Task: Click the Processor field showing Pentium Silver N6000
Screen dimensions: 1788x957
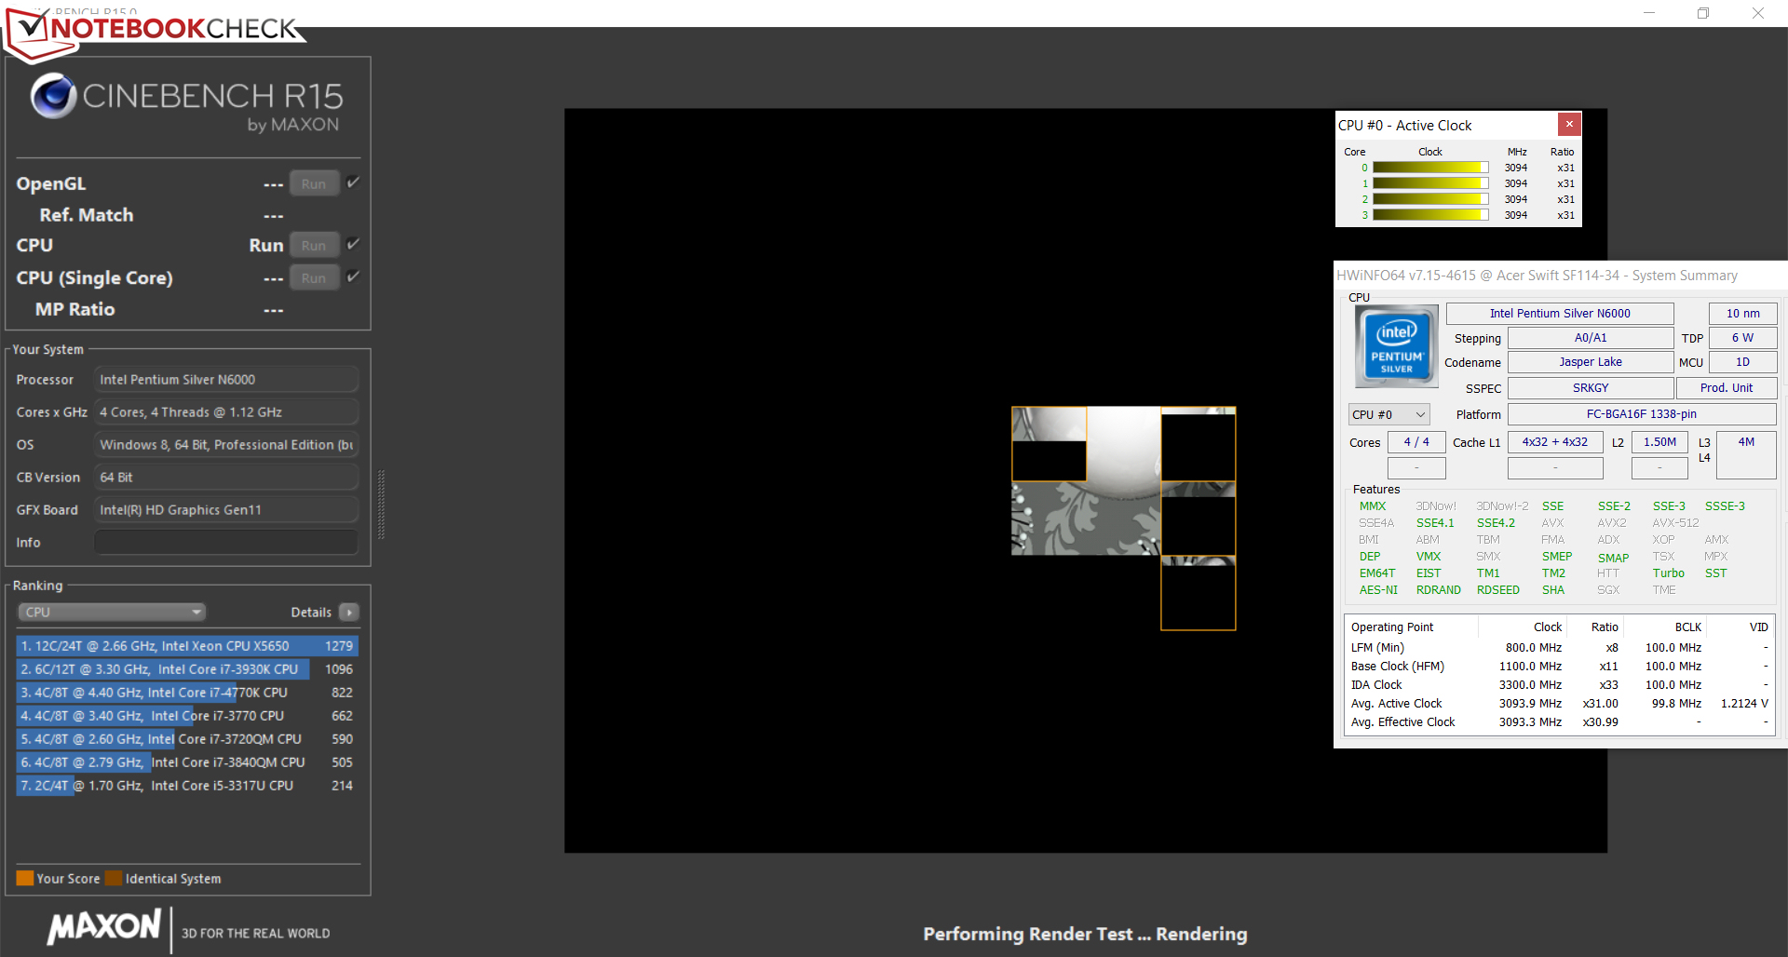Action: (x=226, y=380)
